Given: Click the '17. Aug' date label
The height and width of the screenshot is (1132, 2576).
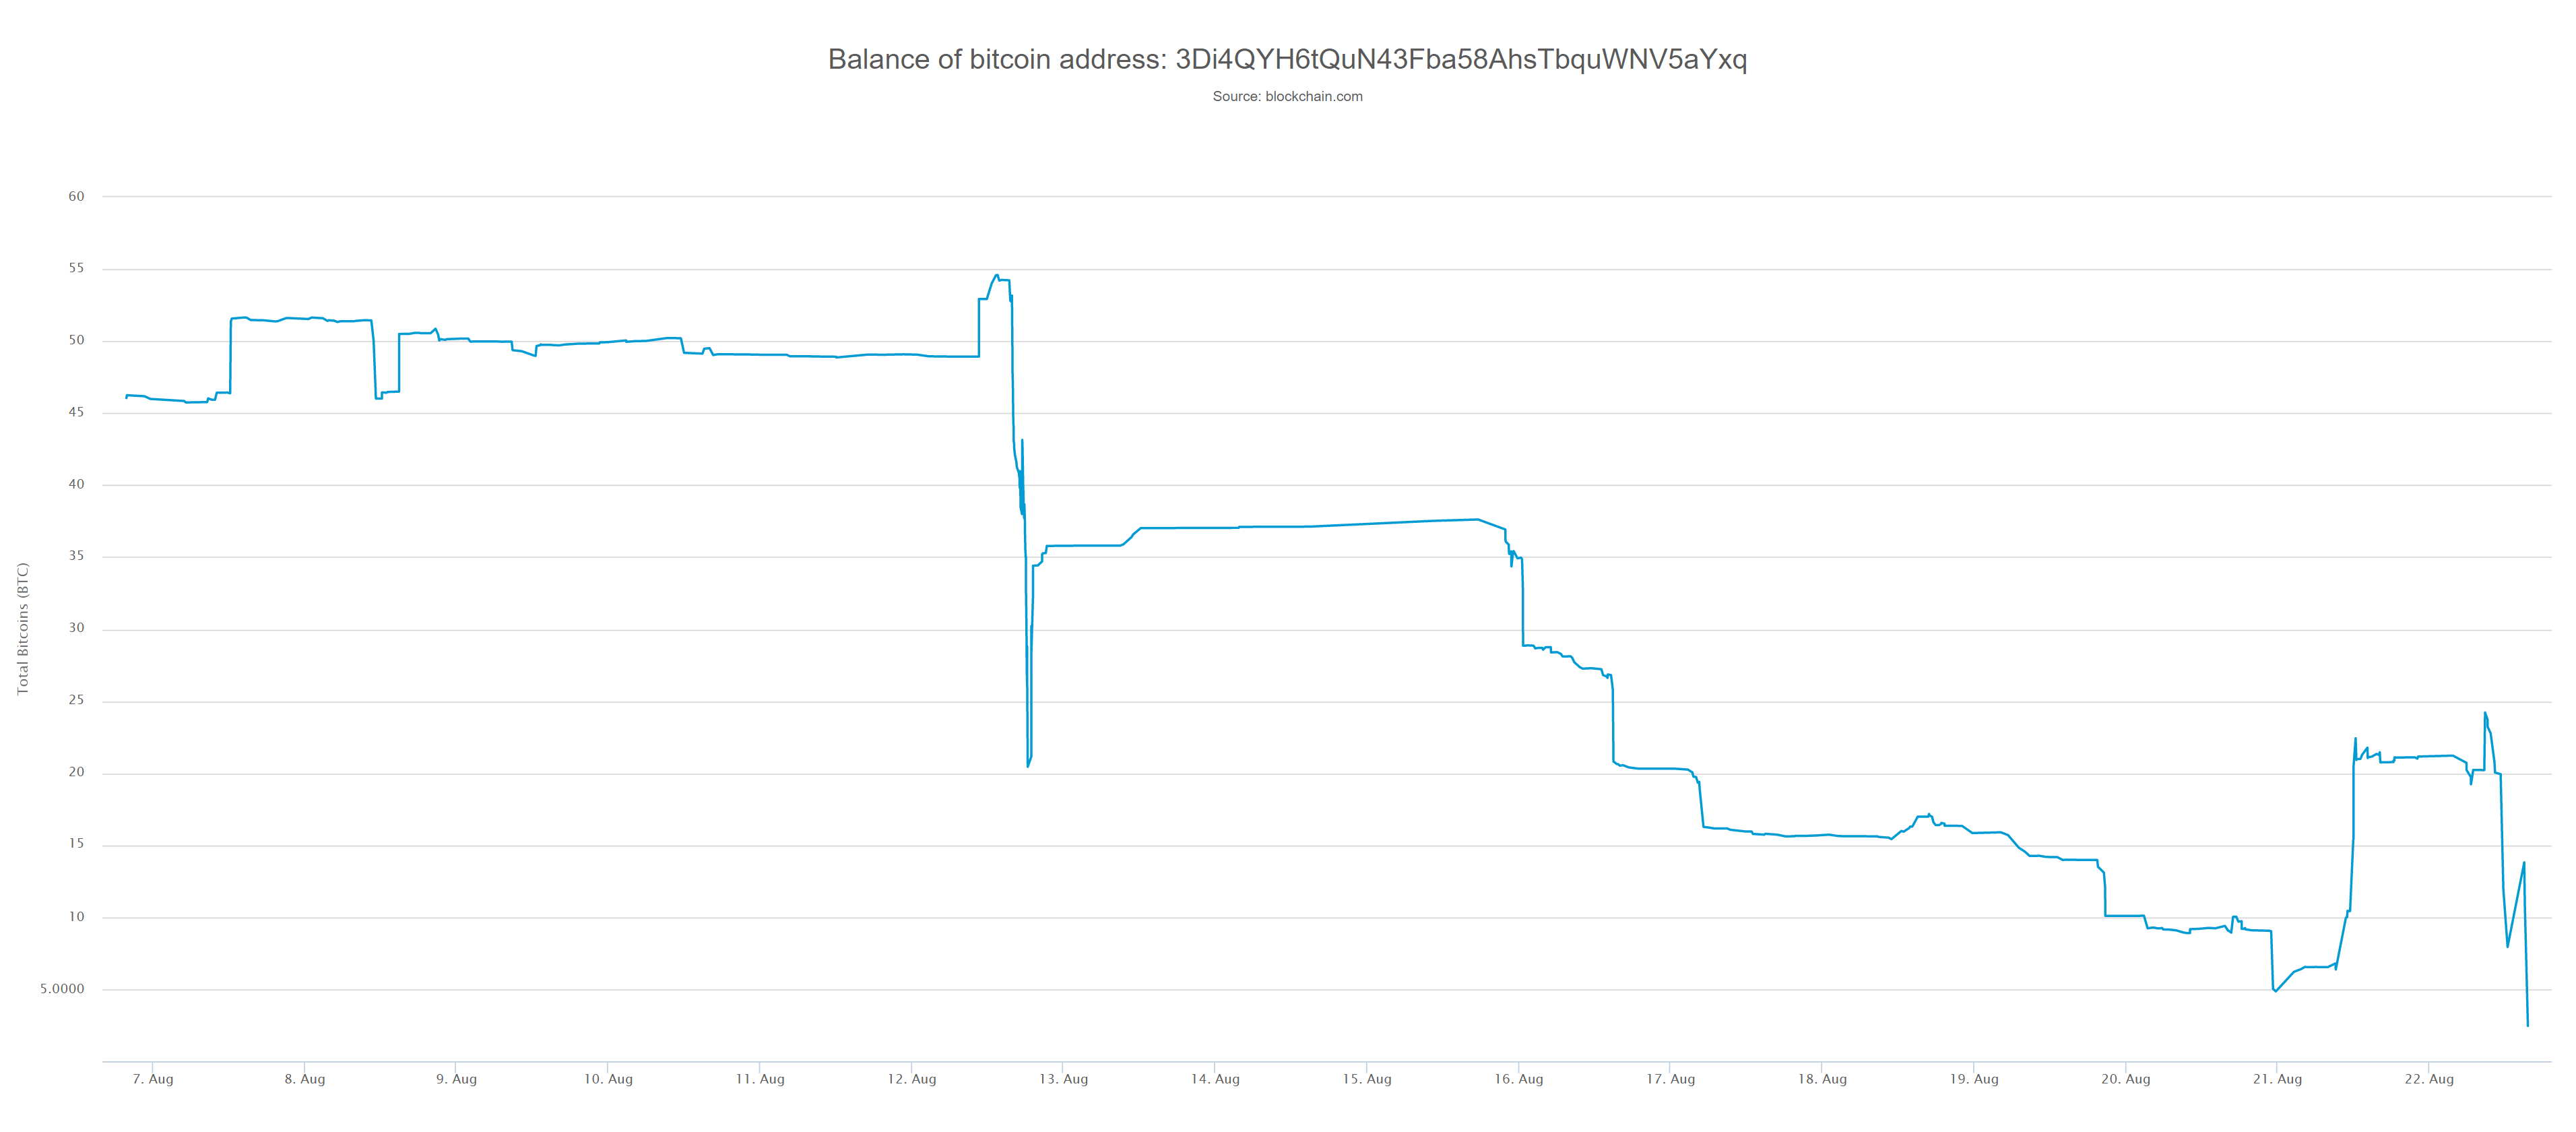Looking at the screenshot, I should tap(1671, 1079).
